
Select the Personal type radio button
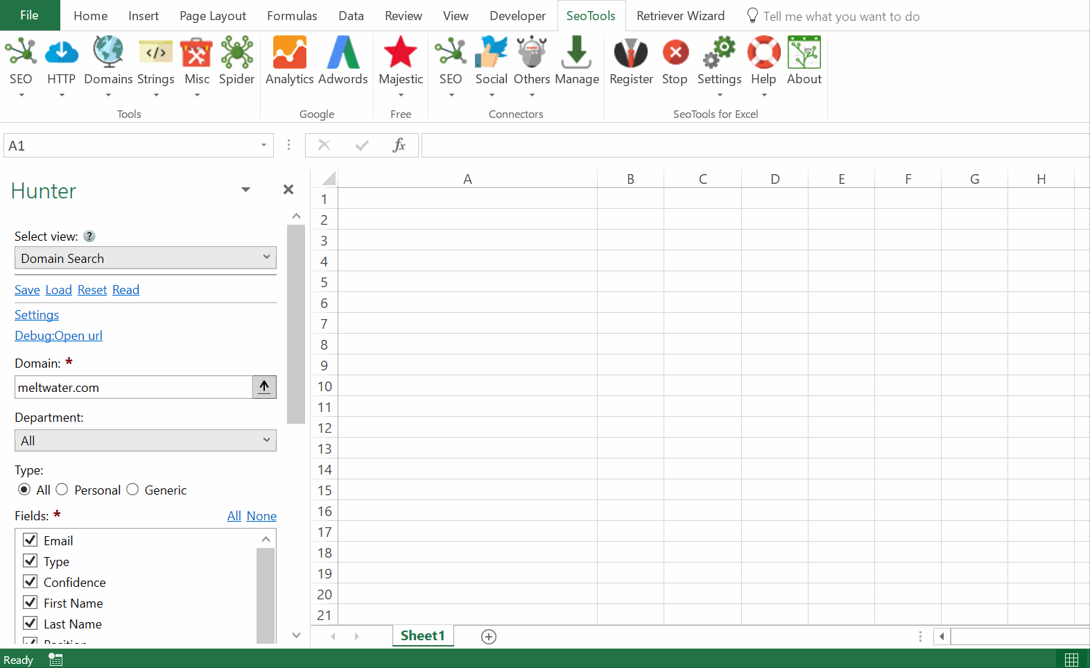point(62,490)
